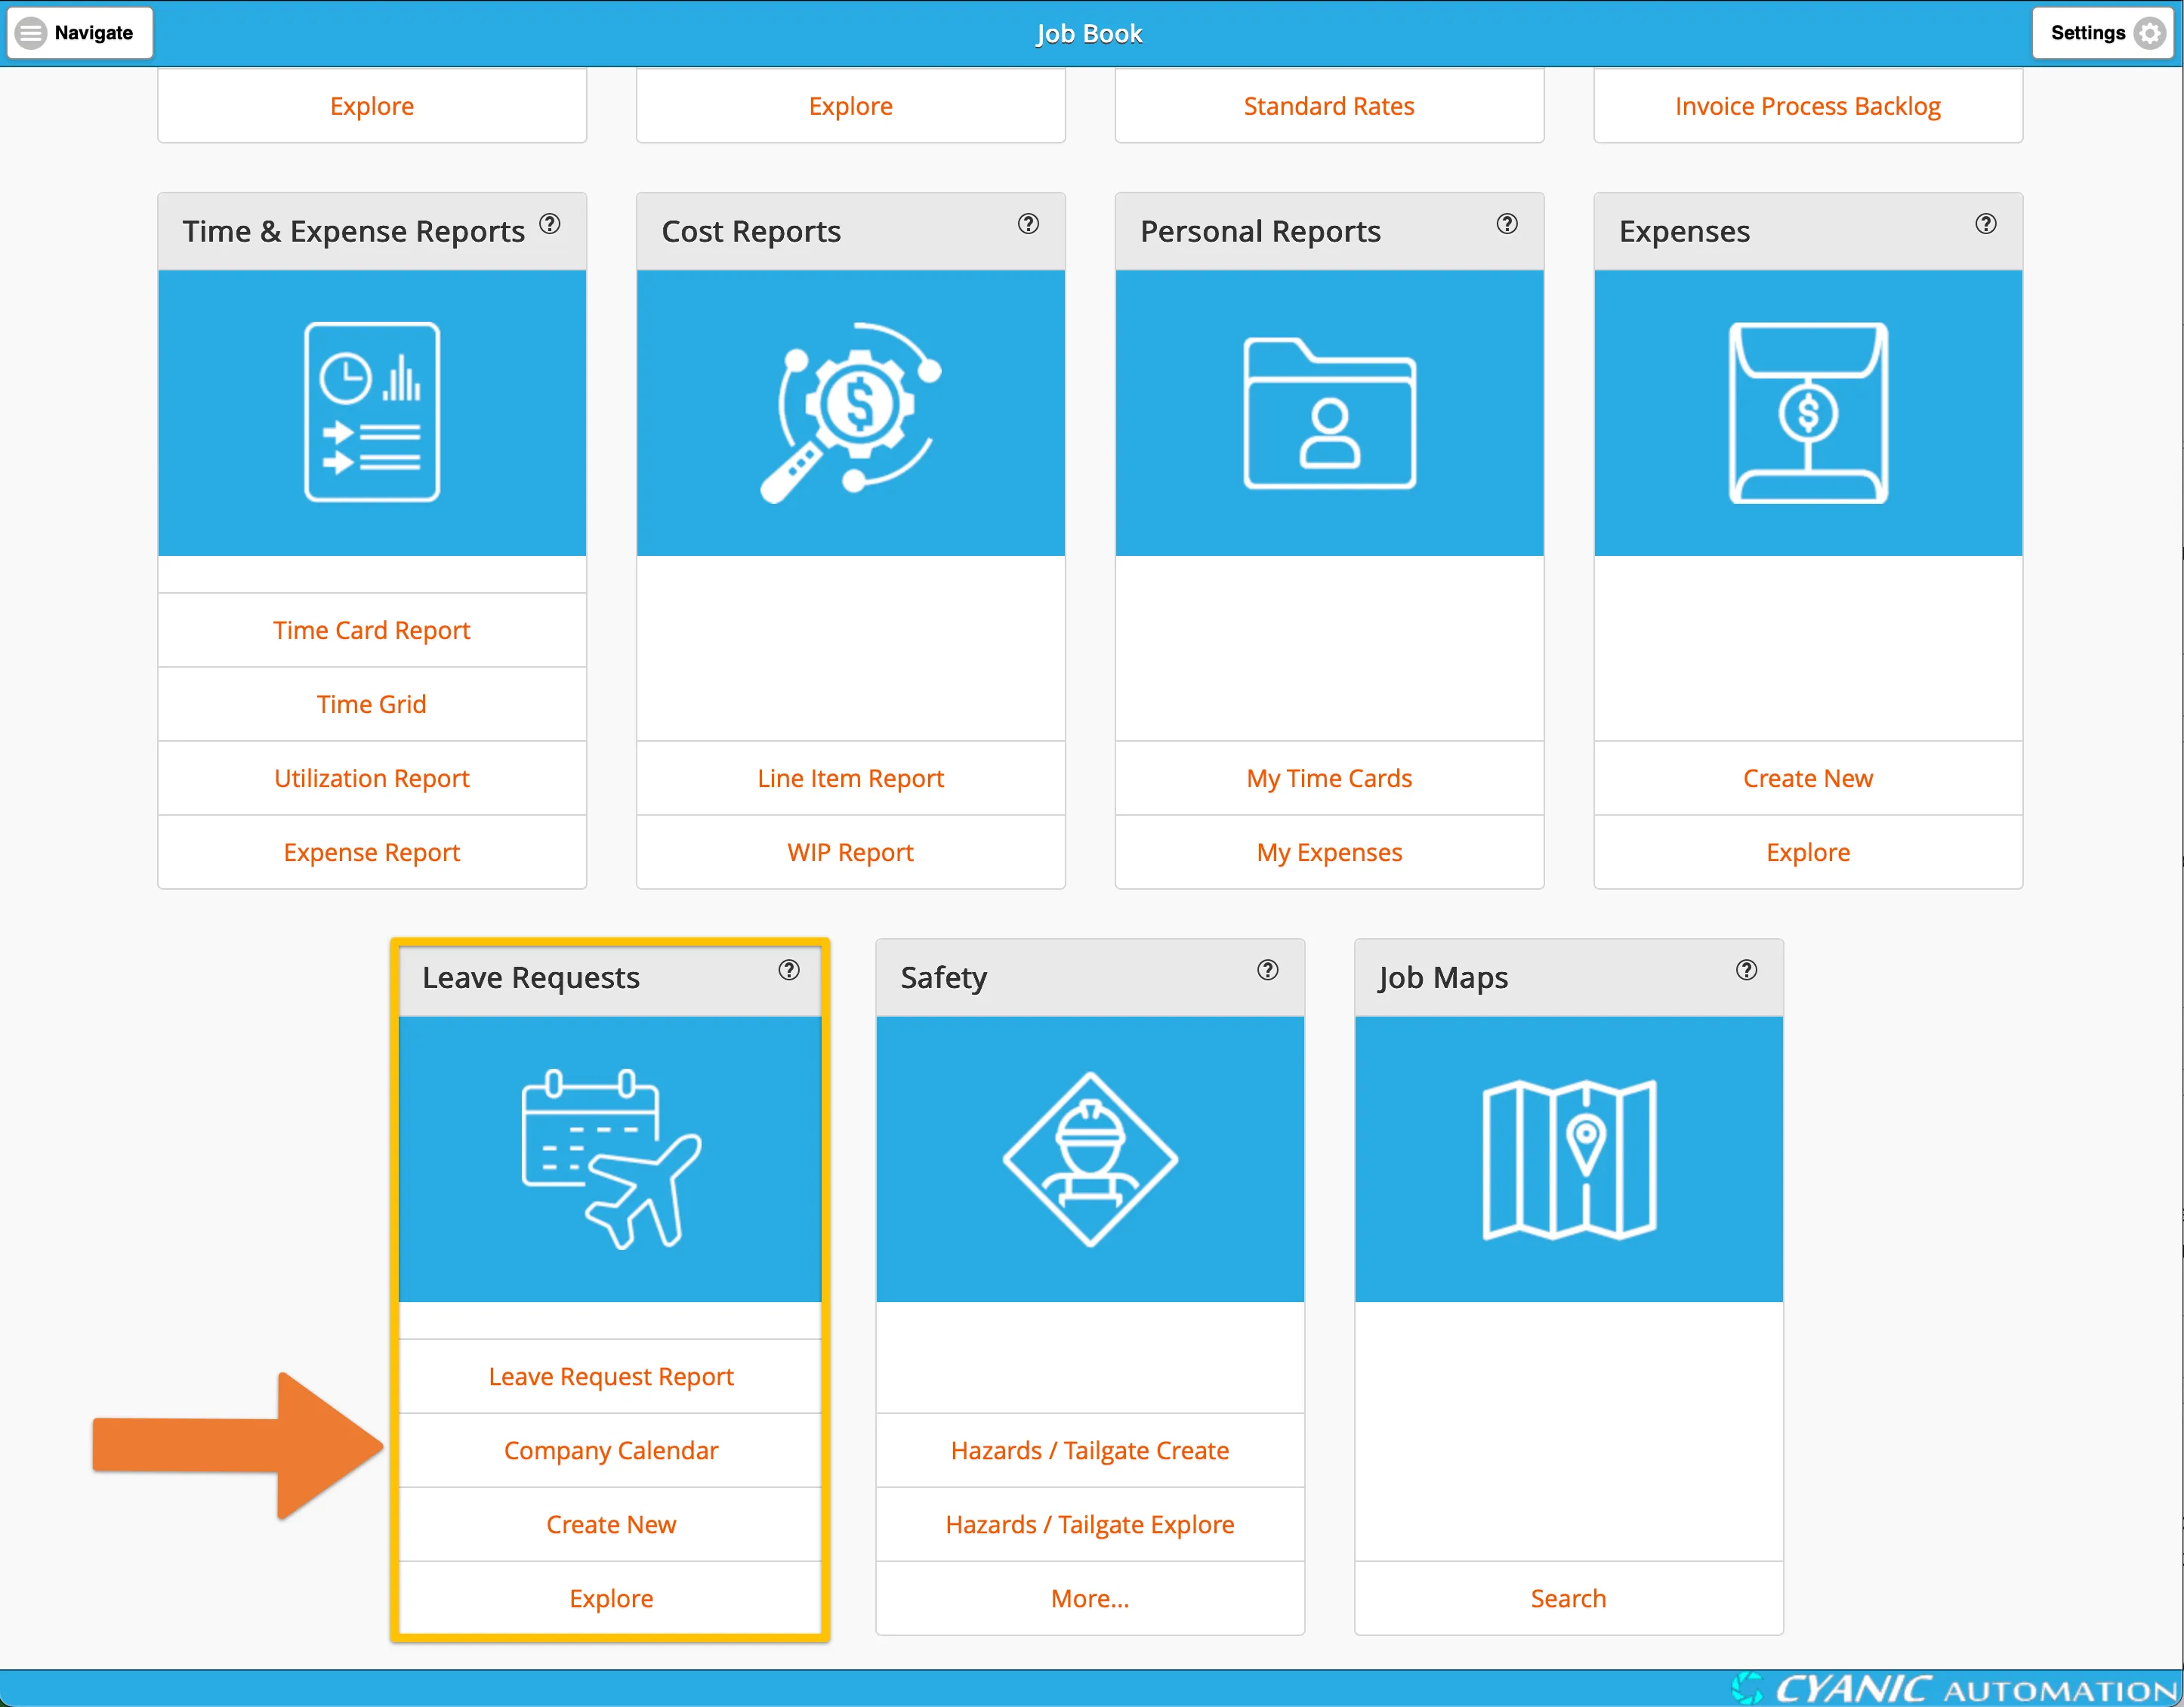Open the Navigate menu button

point(79,33)
